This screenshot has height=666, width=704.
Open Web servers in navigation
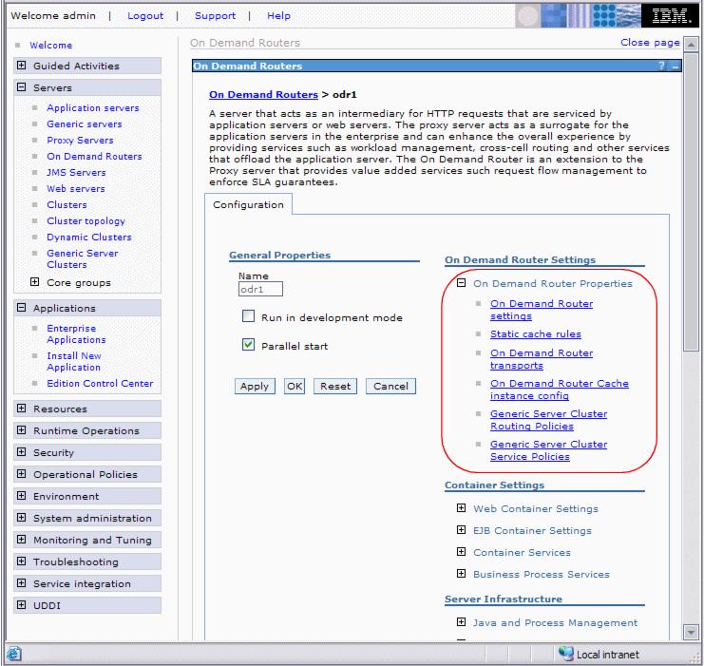pos(76,189)
